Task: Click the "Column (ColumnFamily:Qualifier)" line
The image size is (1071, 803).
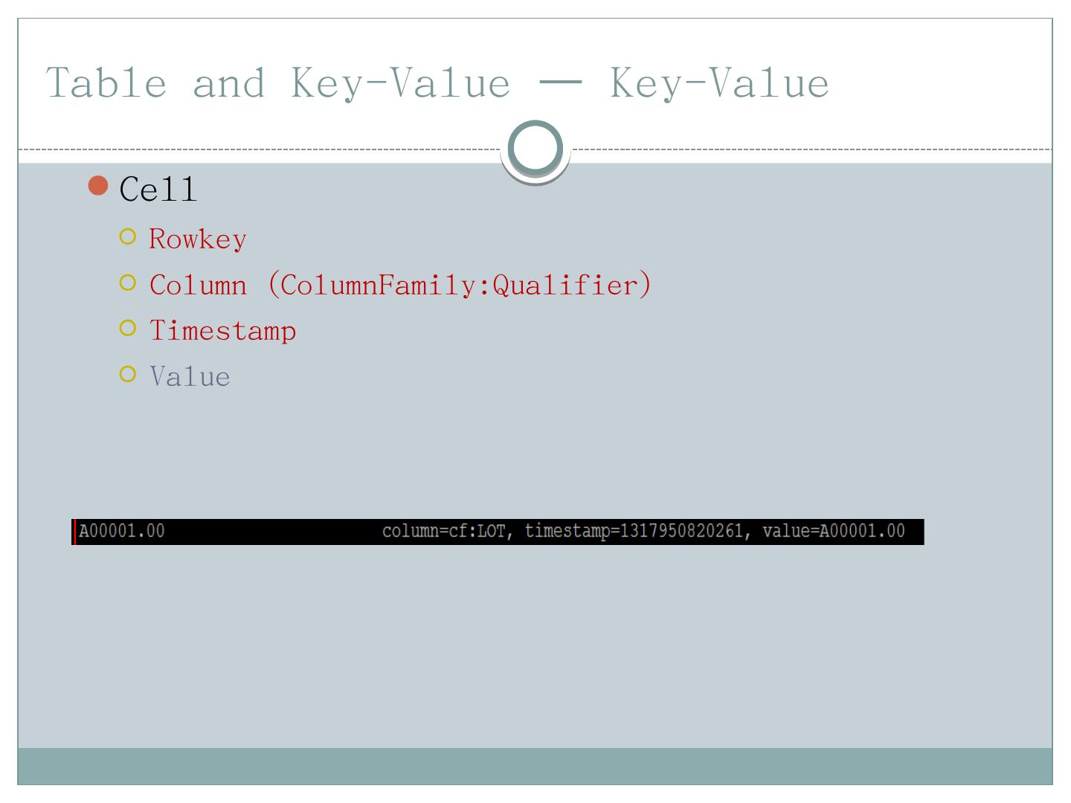Action: point(400,286)
